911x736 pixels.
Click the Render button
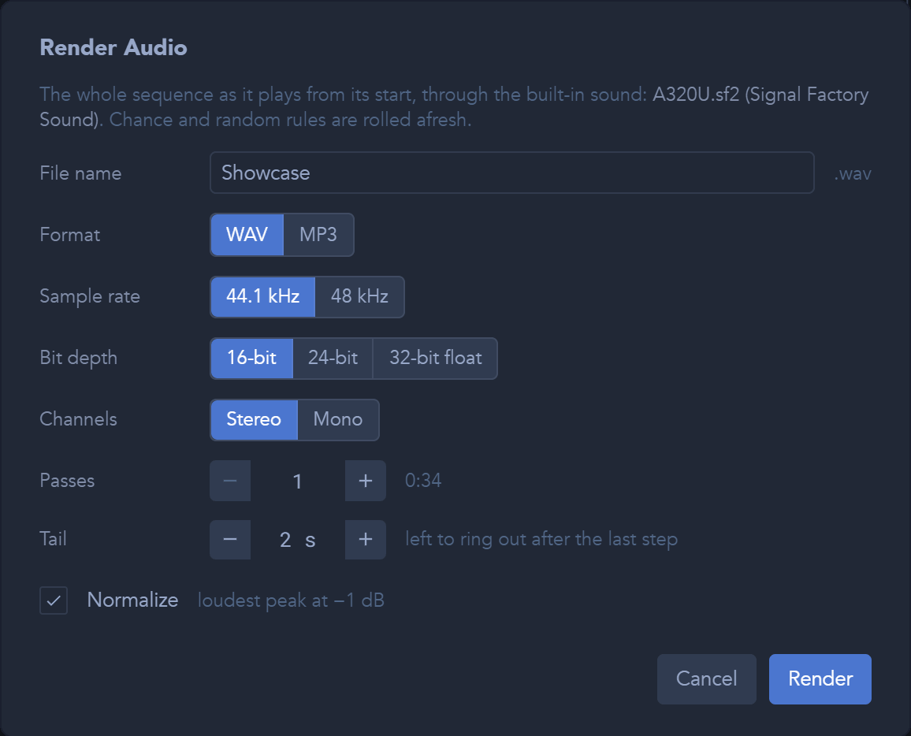point(820,679)
